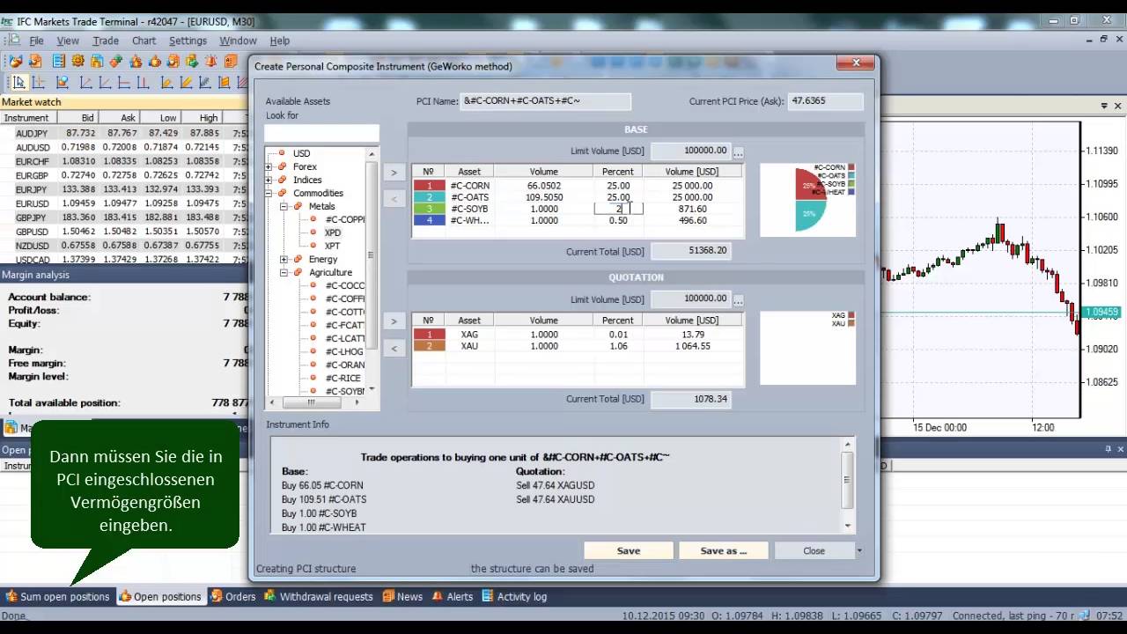Switch to Sum open positions tab

58,596
